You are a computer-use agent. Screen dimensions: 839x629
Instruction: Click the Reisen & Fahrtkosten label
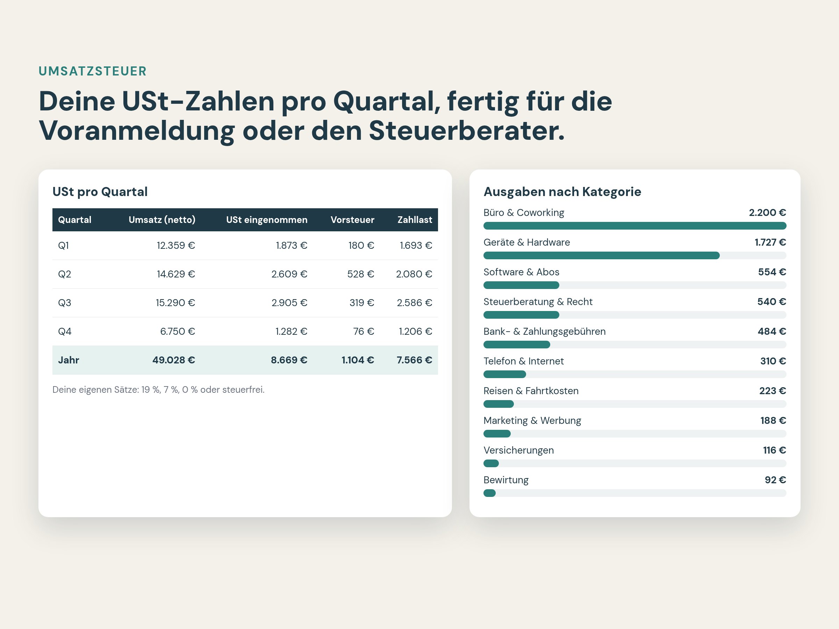click(531, 391)
